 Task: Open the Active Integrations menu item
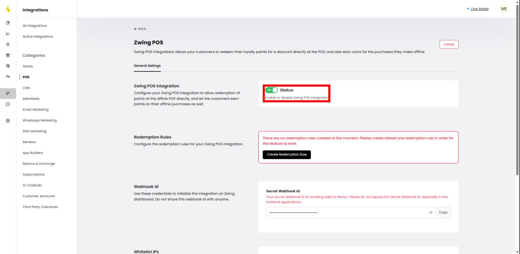[x=38, y=36]
